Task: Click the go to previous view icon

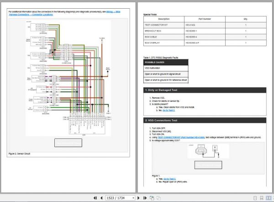Action: pyautogui.click(x=153, y=198)
